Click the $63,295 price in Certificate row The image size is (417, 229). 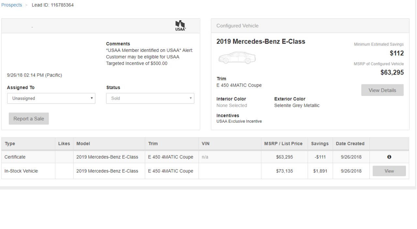click(284, 157)
